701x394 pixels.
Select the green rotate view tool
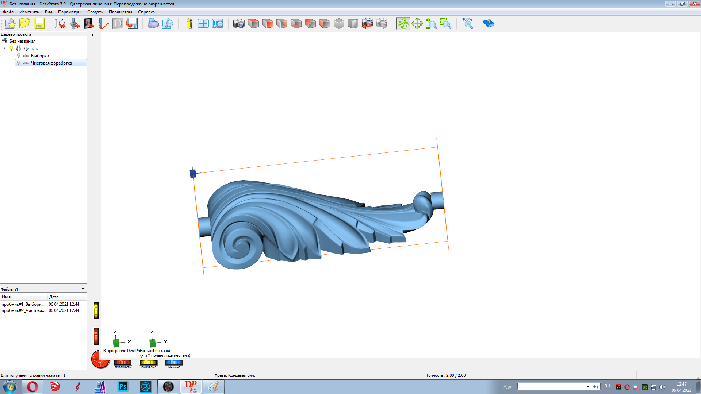pos(403,24)
